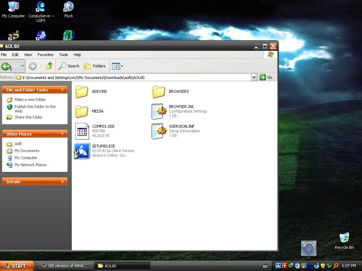Open the Edit menu
Viewport: 362px width, 271px height.
point(15,55)
